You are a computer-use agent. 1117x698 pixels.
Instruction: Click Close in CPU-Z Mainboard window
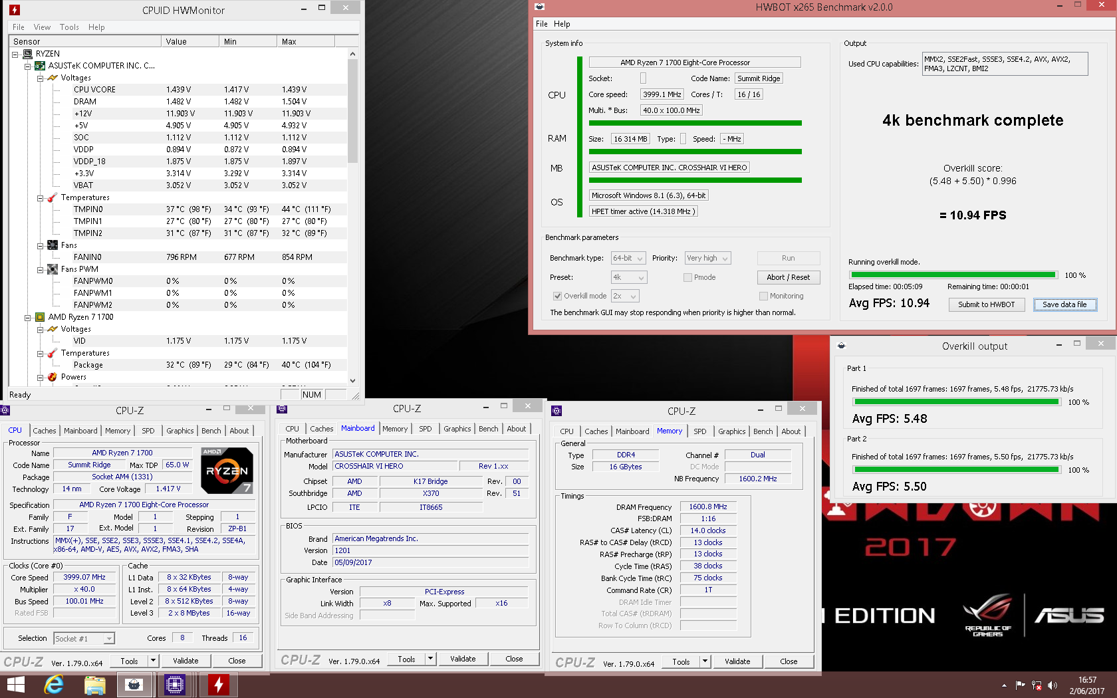(x=514, y=659)
